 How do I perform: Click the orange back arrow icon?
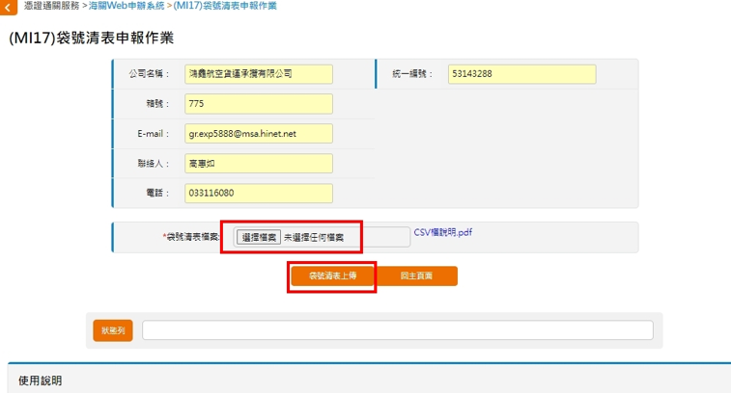pos(8,8)
